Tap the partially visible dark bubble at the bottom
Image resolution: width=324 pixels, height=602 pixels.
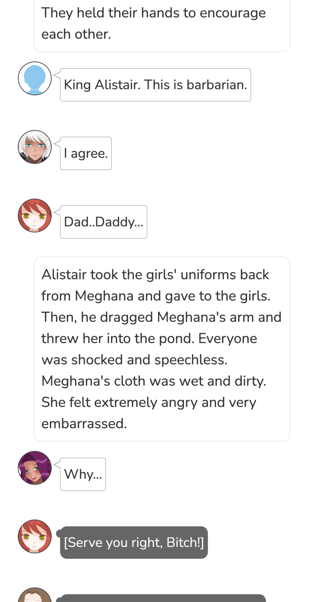pos(163,598)
